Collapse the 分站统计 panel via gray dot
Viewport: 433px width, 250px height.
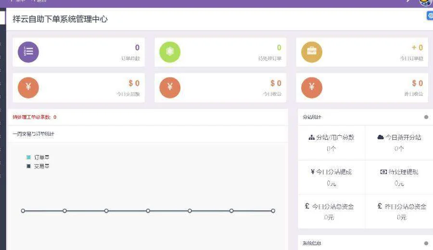tap(426, 117)
